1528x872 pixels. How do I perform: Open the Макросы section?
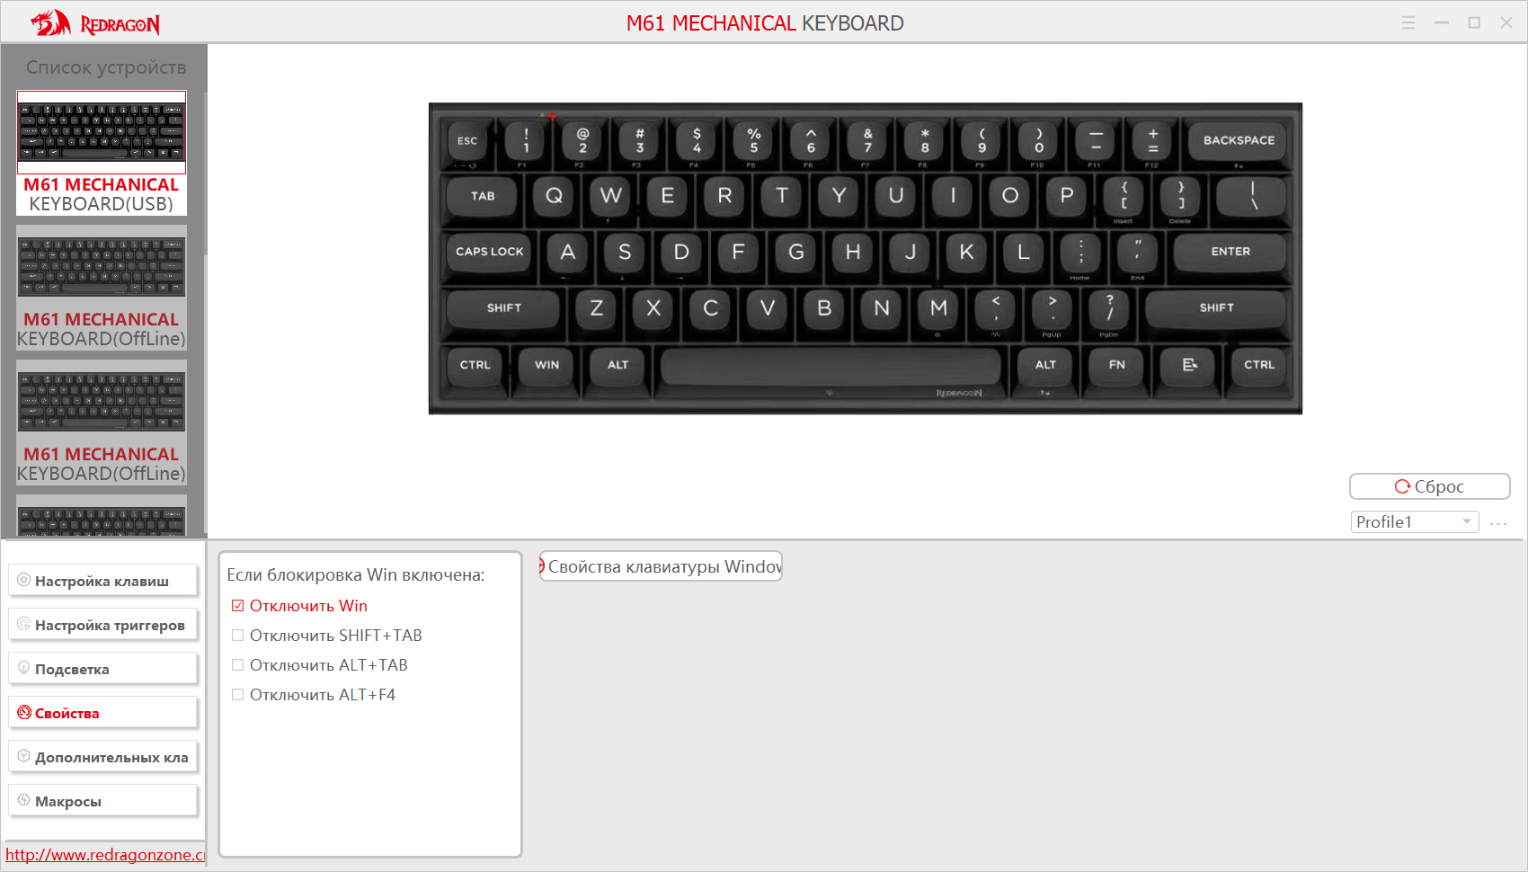click(102, 801)
